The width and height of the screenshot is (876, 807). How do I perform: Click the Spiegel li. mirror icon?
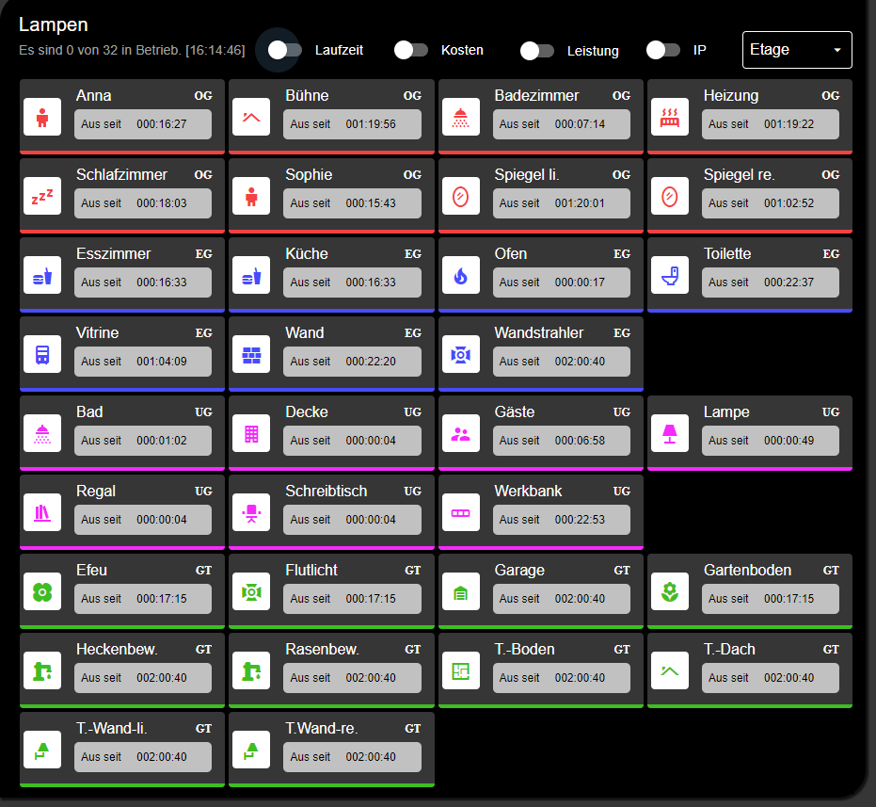tap(460, 197)
